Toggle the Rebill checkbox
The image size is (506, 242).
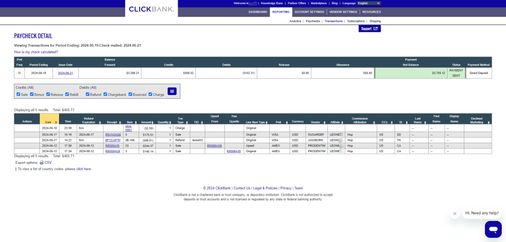point(67,95)
